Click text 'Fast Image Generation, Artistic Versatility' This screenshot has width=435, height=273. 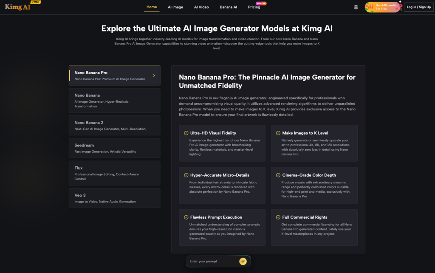click(x=105, y=152)
